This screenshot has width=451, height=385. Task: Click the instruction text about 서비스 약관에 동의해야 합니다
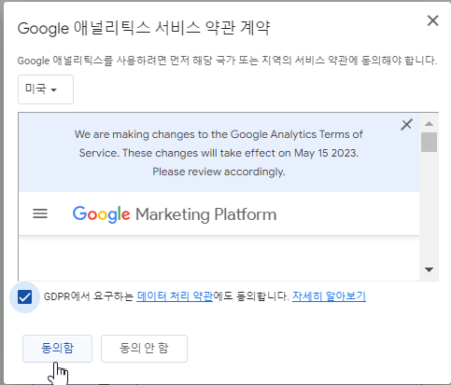coord(227,61)
